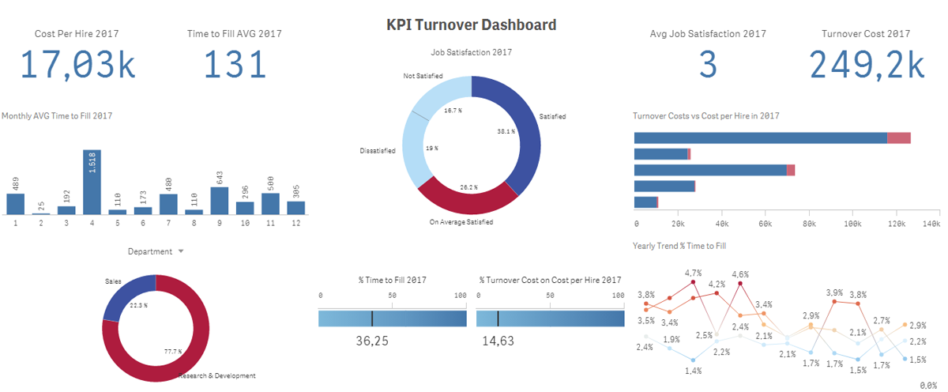
Task: Select the blue segment of the topmost horizontal bar
Action: click(760, 138)
